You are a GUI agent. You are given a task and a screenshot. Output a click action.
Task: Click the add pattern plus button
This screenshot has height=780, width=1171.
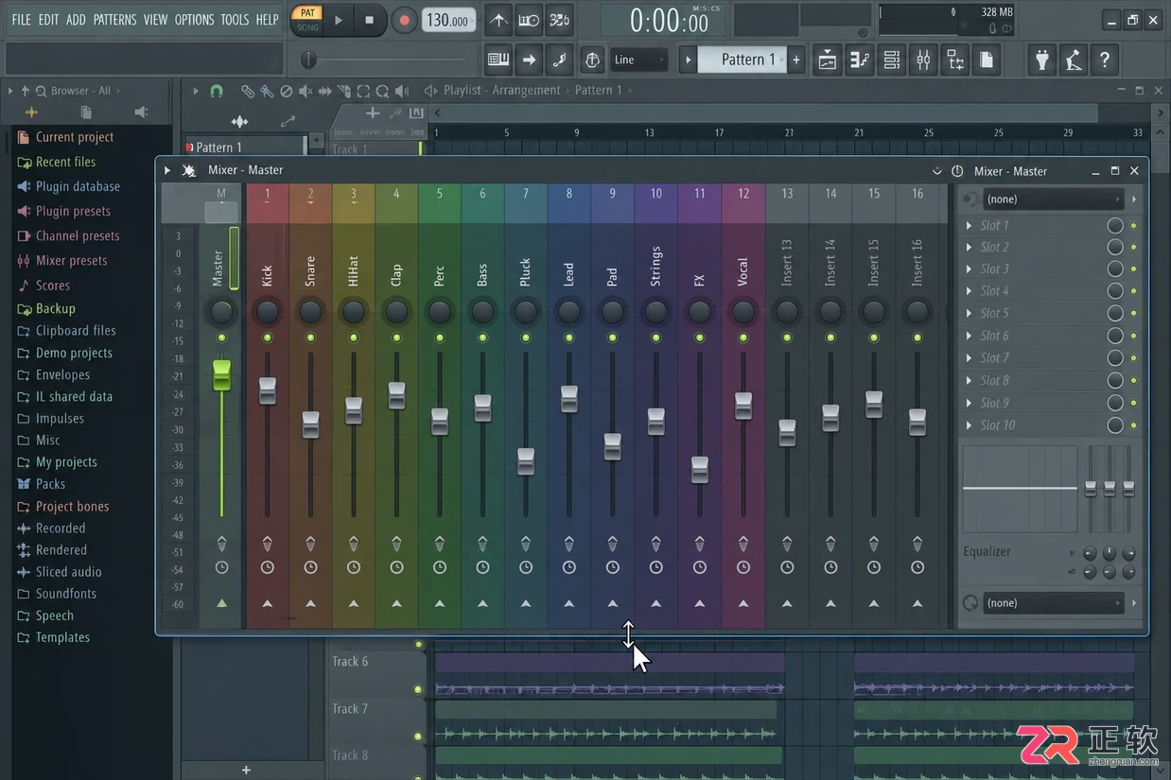796,60
